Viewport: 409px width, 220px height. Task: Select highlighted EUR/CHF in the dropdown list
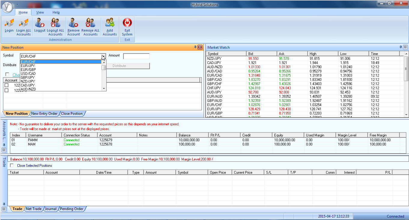pos(61,62)
